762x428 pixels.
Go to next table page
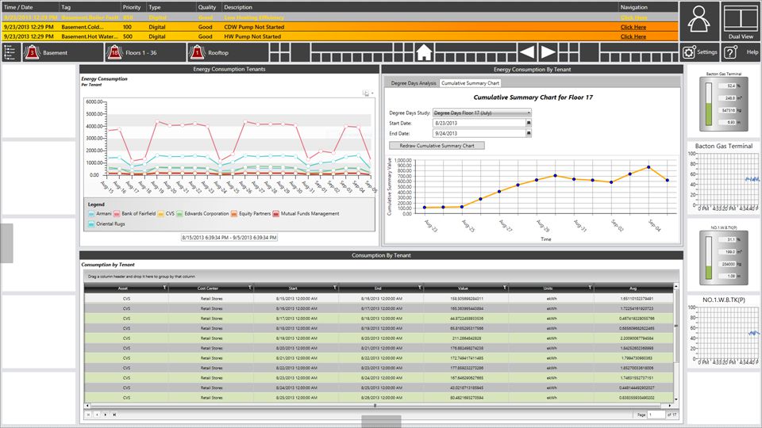tap(106, 415)
